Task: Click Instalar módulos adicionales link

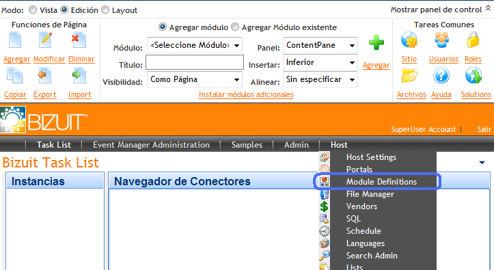Action: coord(246,94)
